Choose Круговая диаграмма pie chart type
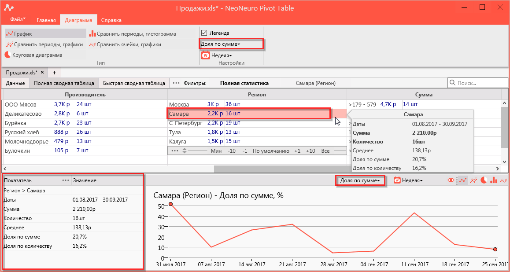This screenshot has height=272, width=510. (34, 55)
